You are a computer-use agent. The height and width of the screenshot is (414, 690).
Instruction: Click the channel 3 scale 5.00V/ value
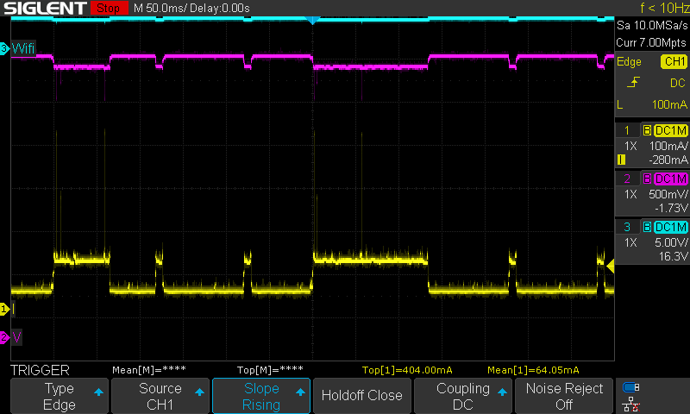pyautogui.click(x=671, y=242)
